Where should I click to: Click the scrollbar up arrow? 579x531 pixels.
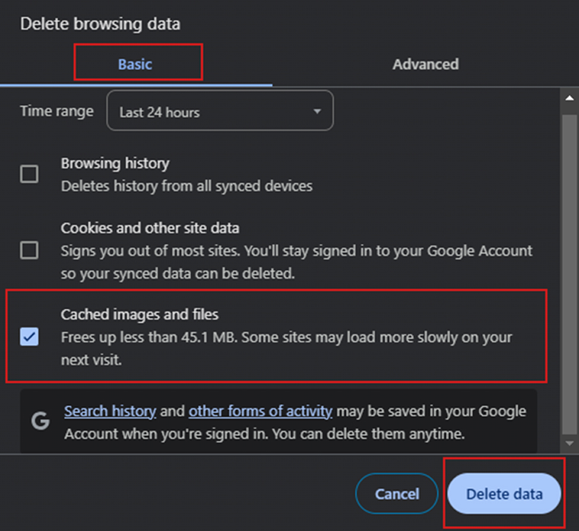[x=569, y=97]
